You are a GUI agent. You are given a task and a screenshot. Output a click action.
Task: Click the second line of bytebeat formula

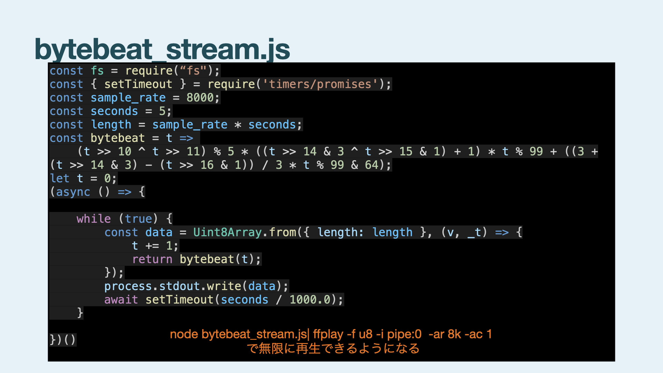pyautogui.click(x=221, y=165)
